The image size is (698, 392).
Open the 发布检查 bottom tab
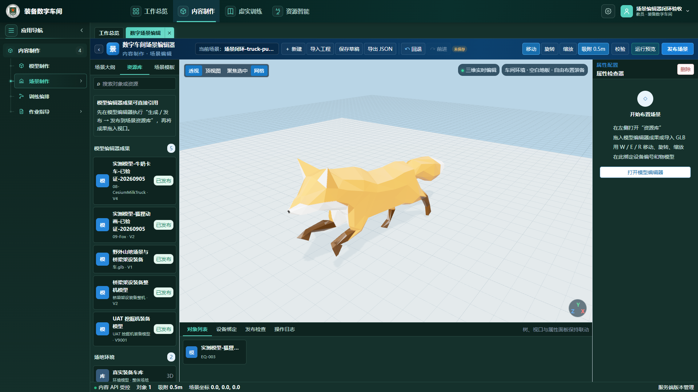pos(256,329)
